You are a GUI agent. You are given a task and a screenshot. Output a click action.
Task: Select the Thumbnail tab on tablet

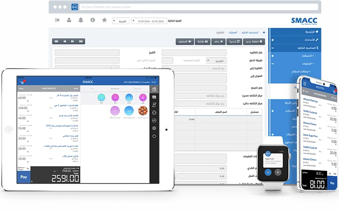point(115,89)
